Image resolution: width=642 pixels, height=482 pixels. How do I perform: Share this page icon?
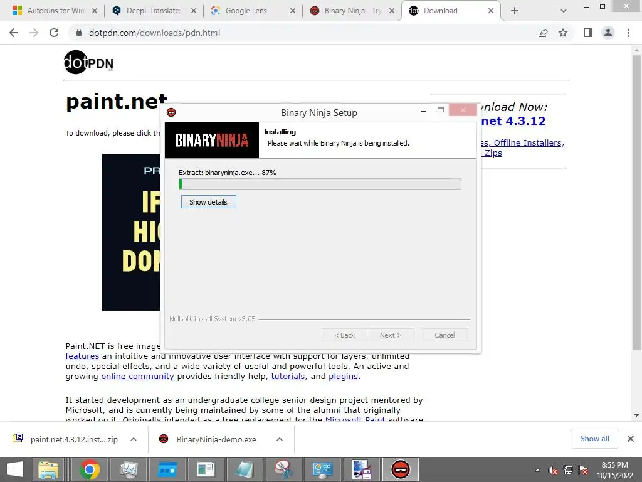click(543, 33)
